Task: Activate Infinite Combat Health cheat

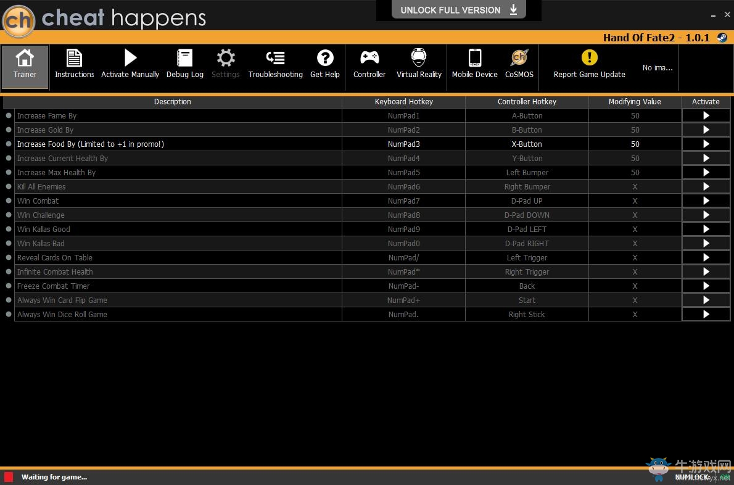Action: pyautogui.click(x=706, y=272)
